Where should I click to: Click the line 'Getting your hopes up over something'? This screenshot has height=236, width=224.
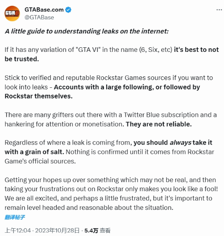coord(110,180)
